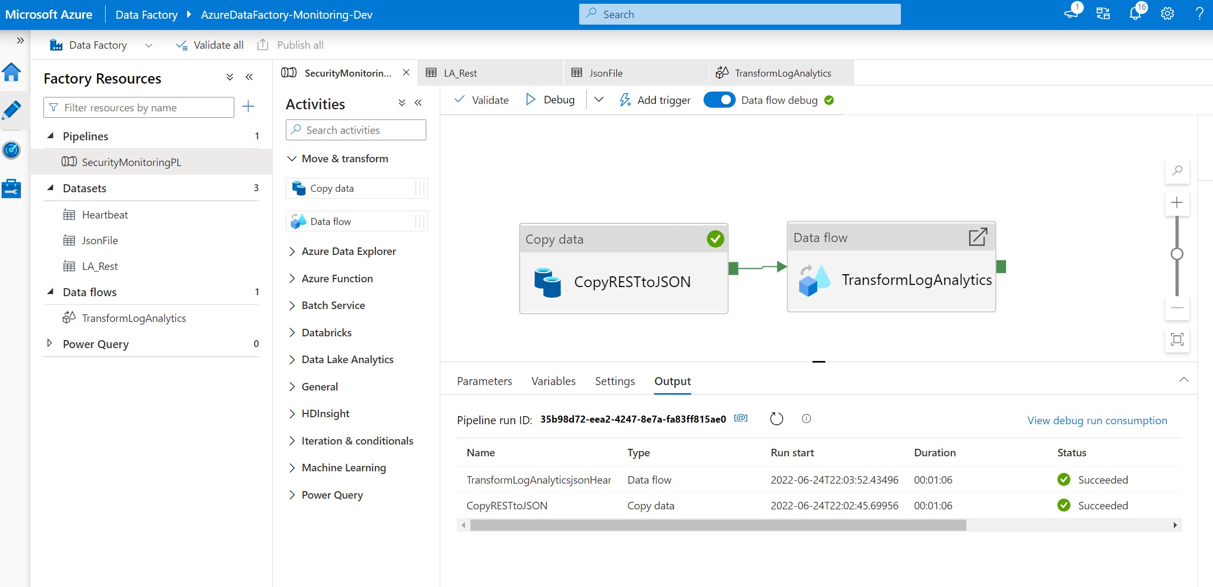Switch to the LA_Rest editor tab
The height and width of the screenshot is (587, 1213).
pyautogui.click(x=460, y=73)
